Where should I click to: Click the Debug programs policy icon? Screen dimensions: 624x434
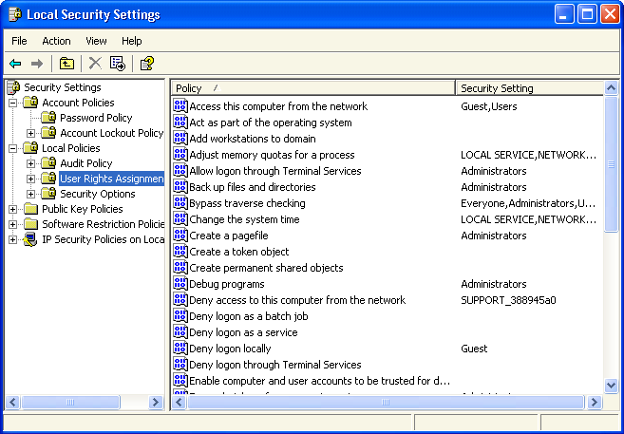coord(180,284)
